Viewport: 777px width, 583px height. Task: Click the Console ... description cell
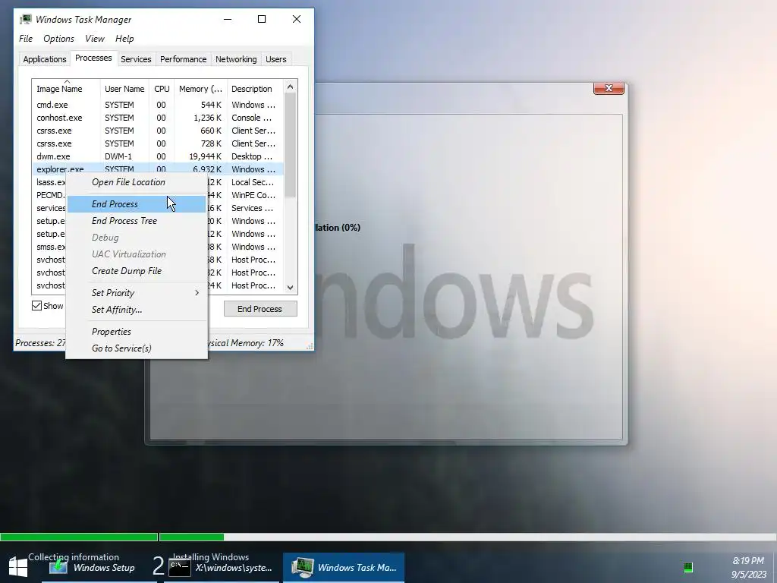click(x=251, y=118)
